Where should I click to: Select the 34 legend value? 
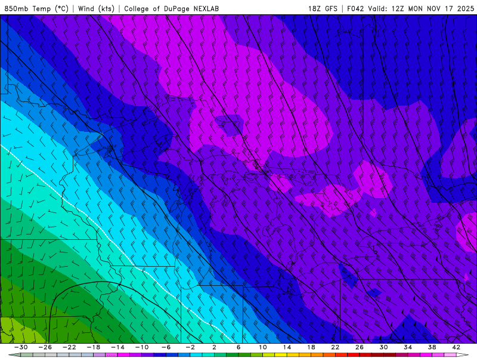click(408, 347)
